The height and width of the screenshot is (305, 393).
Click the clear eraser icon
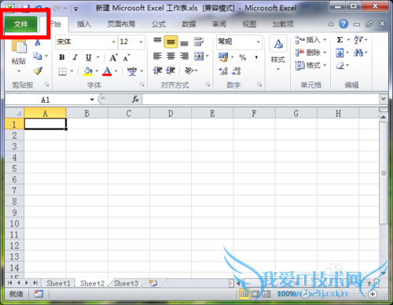pyautogui.click(x=340, y=65)
